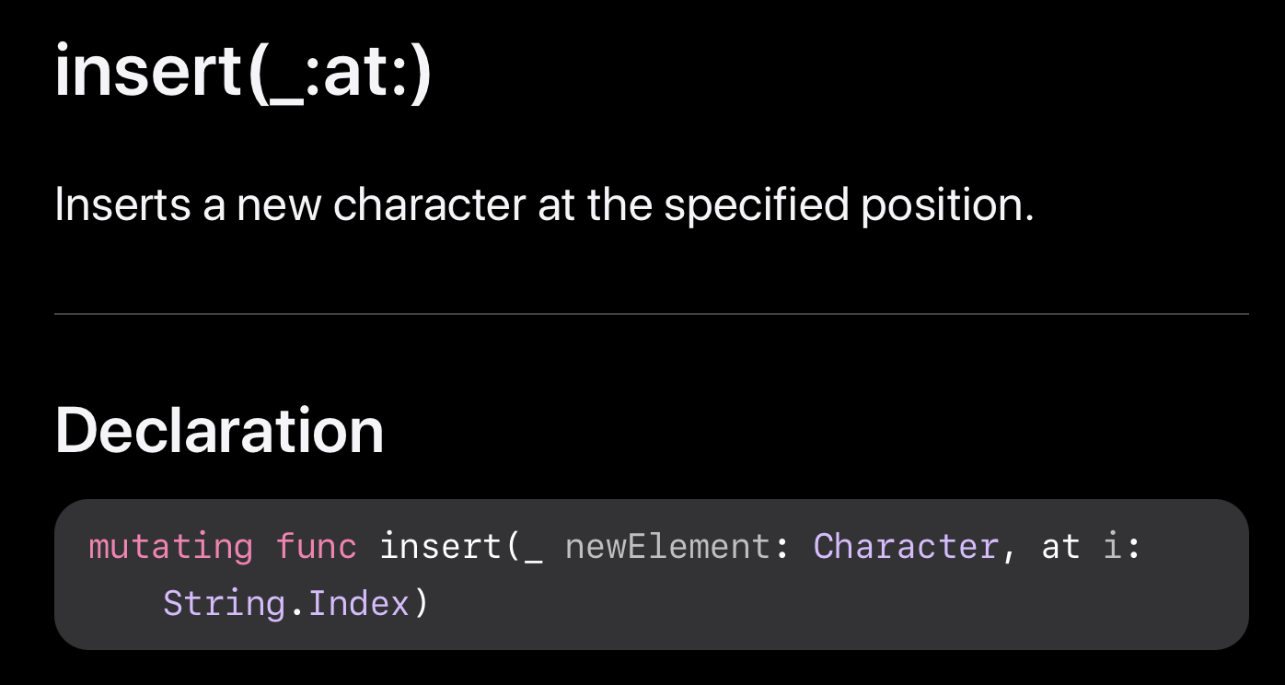Click the Declaration section heading
Viewport: 1285px width, 685px height.
pos(219,430)
